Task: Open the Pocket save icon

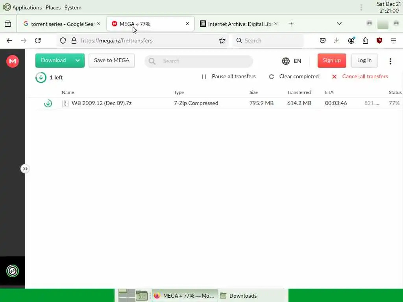Action: click(x=323, y=41)
